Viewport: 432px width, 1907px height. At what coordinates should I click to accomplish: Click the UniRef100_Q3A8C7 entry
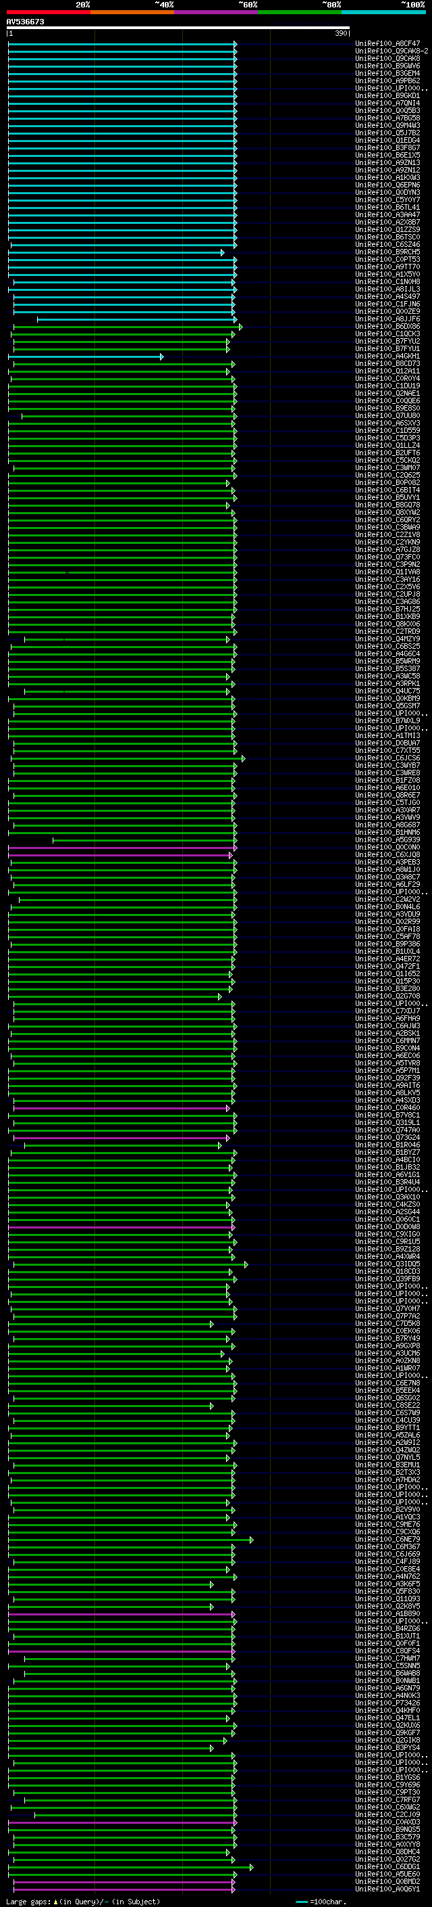(387, 877)
